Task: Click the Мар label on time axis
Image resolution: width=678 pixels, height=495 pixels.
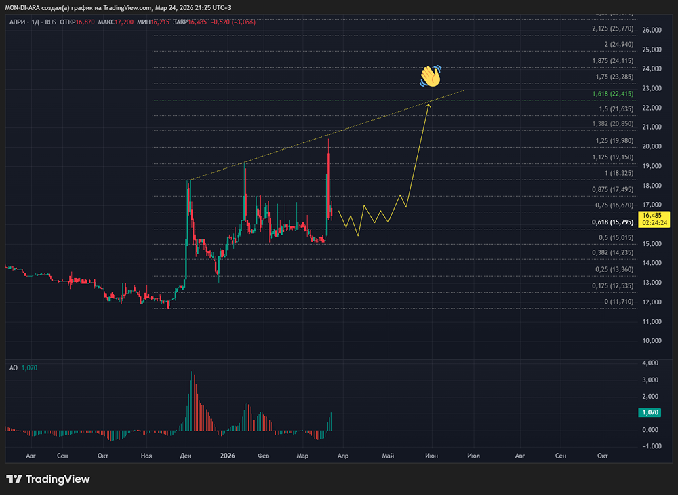Action: click(302, 456)
